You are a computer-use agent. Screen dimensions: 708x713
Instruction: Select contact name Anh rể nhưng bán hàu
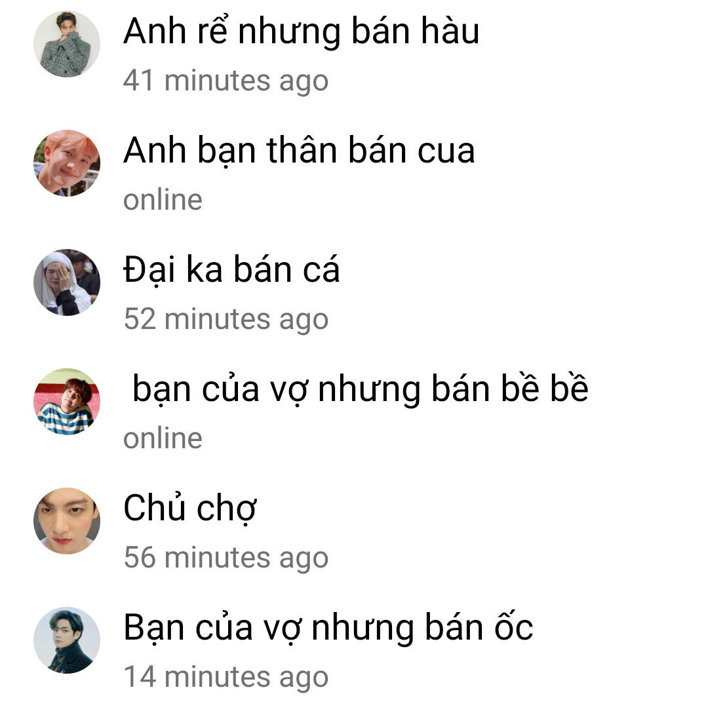(x=301, y=32)
